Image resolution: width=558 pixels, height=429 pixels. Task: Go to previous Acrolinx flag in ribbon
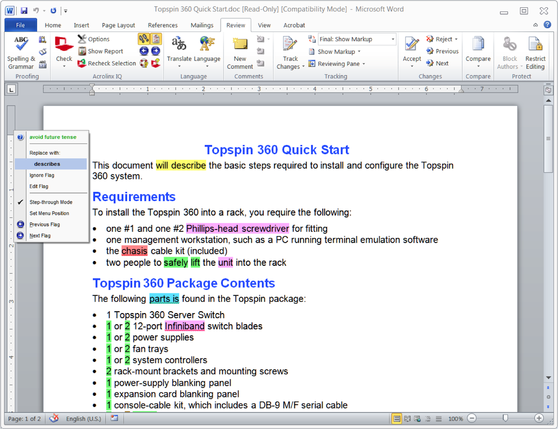144,51
